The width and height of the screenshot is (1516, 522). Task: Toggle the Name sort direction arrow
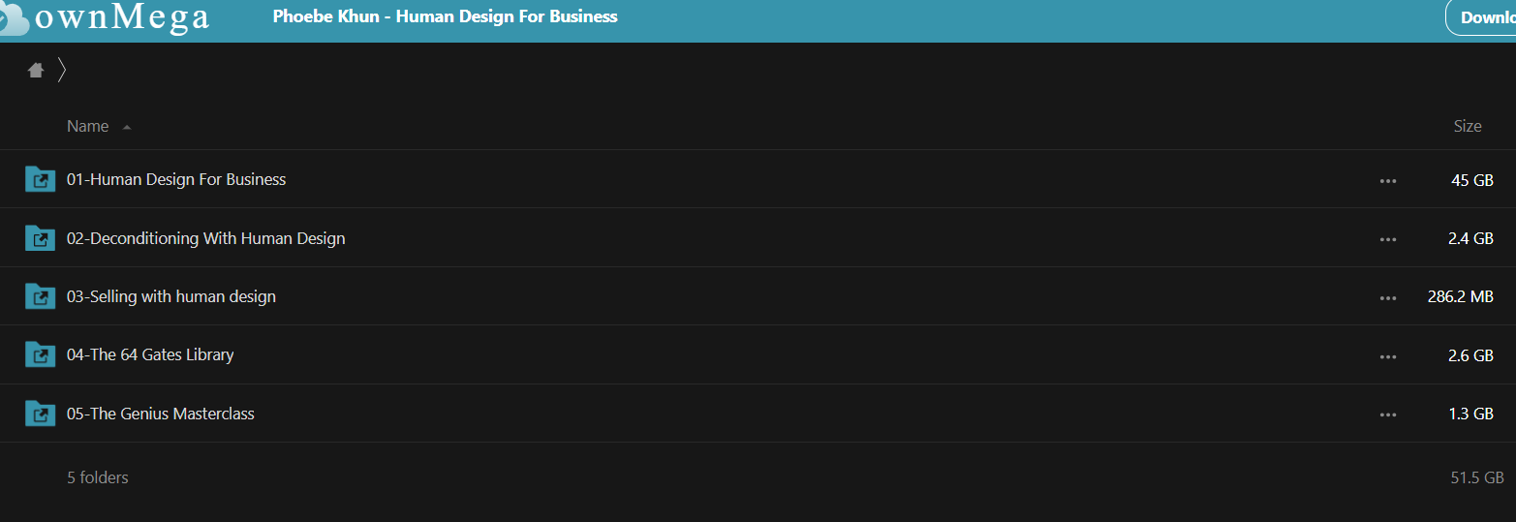127,127
